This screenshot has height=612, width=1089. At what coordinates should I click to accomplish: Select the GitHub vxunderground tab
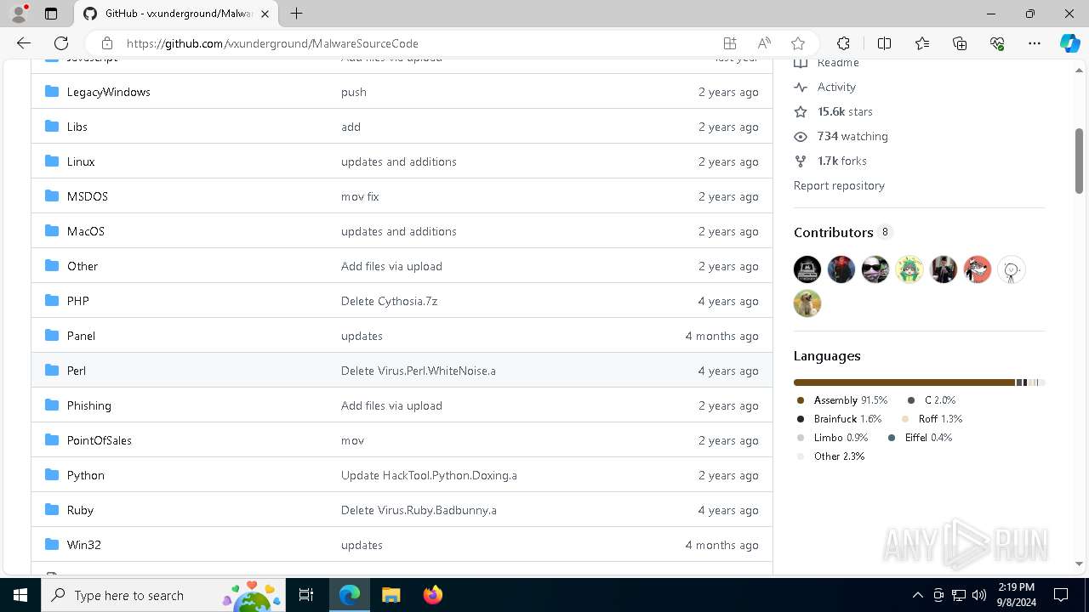(x=177, y=14)
